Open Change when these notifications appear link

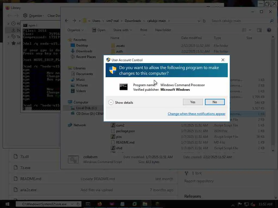point(197,114)
